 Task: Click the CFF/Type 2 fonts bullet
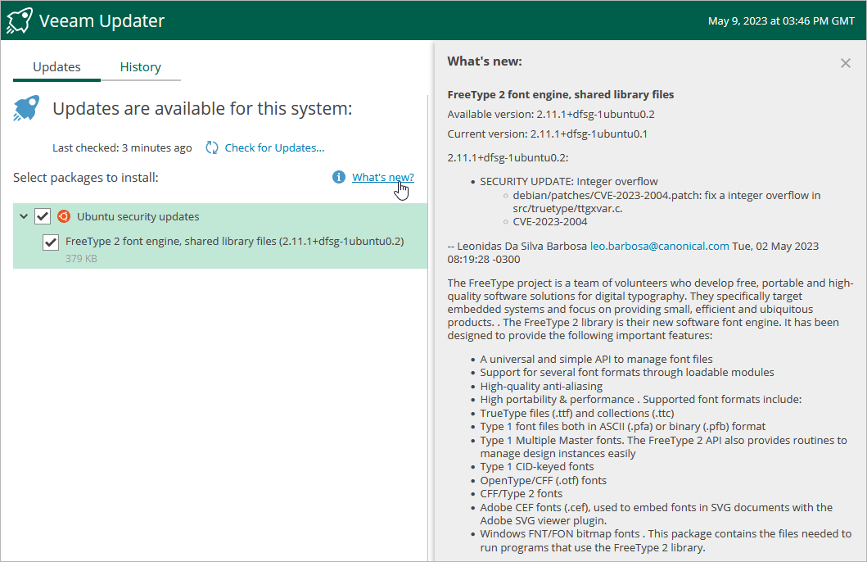pos(521,493)
